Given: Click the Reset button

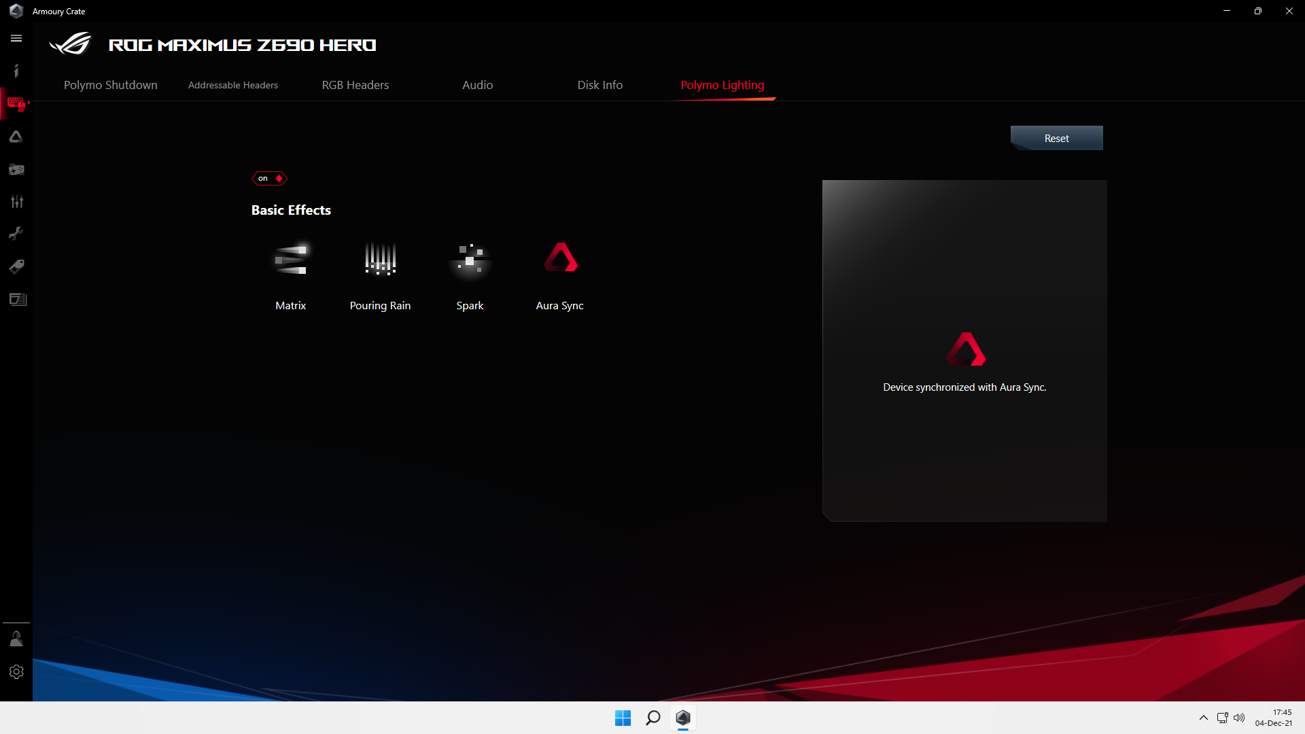Looking at the screenshot, I should click(1056, 138).
